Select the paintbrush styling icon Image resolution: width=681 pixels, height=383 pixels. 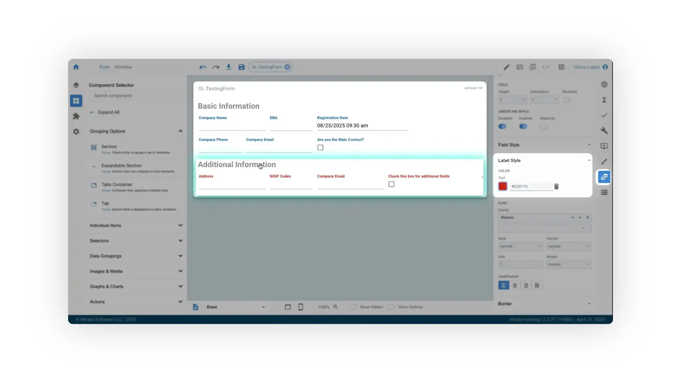[x=604, y=161]
